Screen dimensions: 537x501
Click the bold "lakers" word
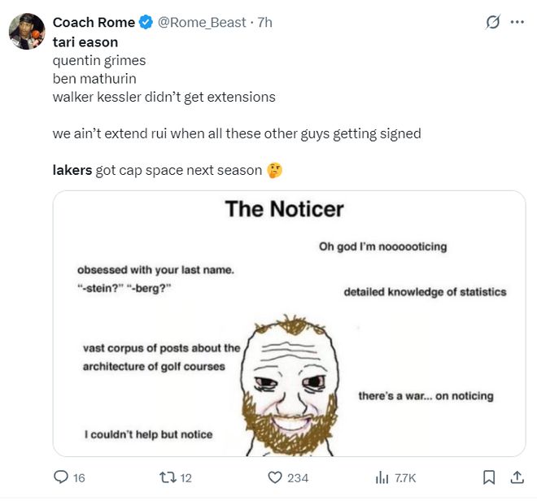72,170
